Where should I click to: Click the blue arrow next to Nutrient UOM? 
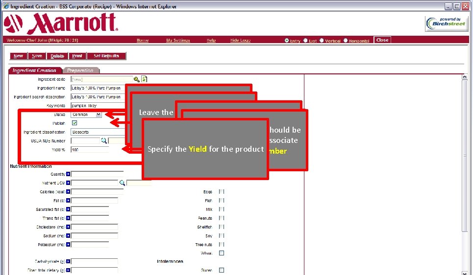(x=68, y=183)
